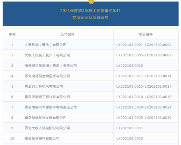Click row number 7 cell
Screen dimensions: 181x145
click(x=12, y=107)
